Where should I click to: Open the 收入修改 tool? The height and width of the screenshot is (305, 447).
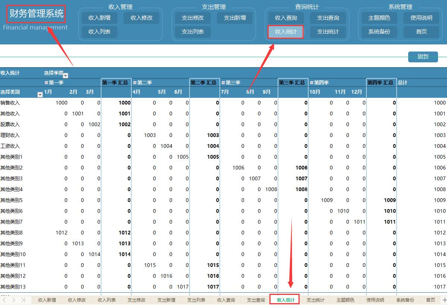pos(141,18)
